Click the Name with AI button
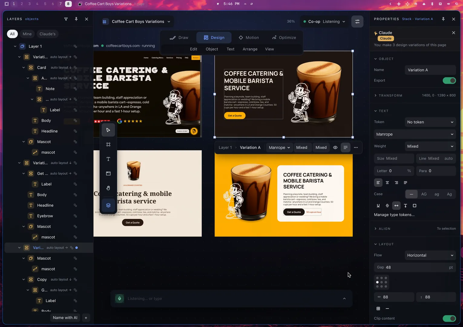Viewport: 463px width, 327px height. (65, 318)
